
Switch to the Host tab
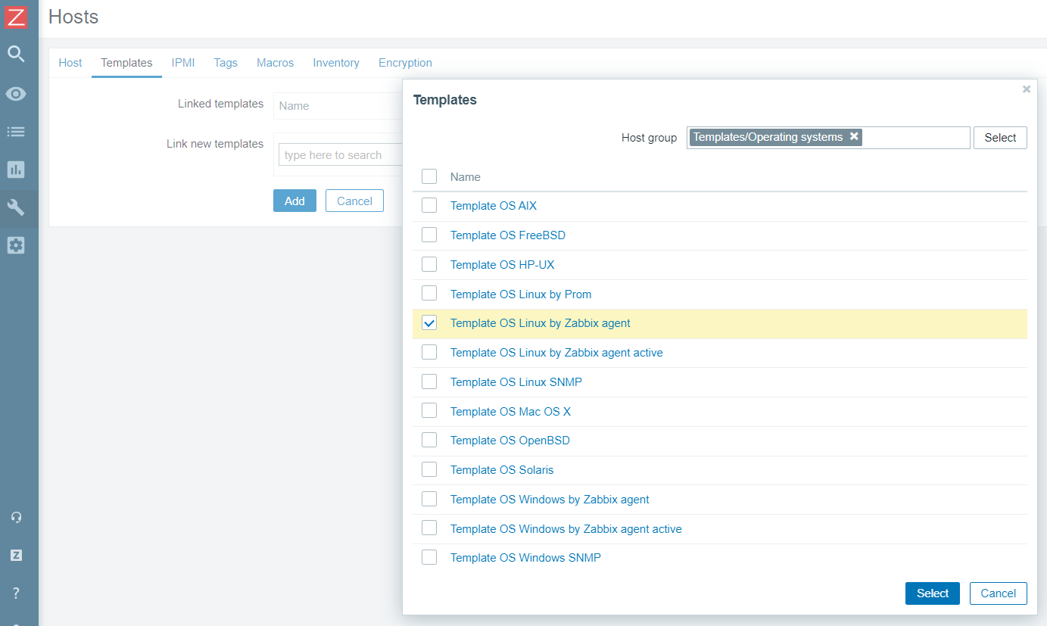pos(70,63)
